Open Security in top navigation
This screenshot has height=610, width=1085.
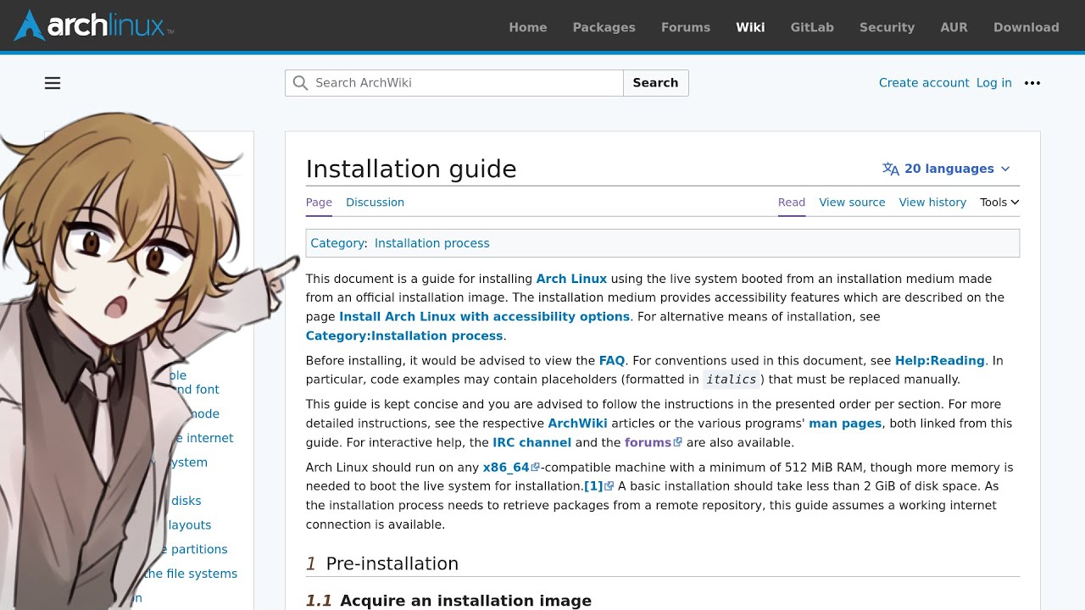click(x=887, y=27)
